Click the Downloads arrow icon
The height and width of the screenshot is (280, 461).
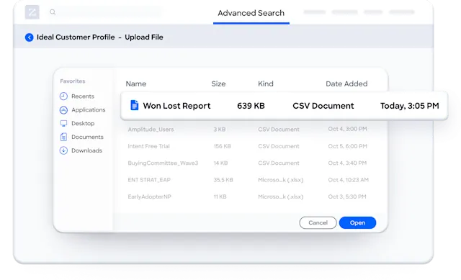[63, 150]
